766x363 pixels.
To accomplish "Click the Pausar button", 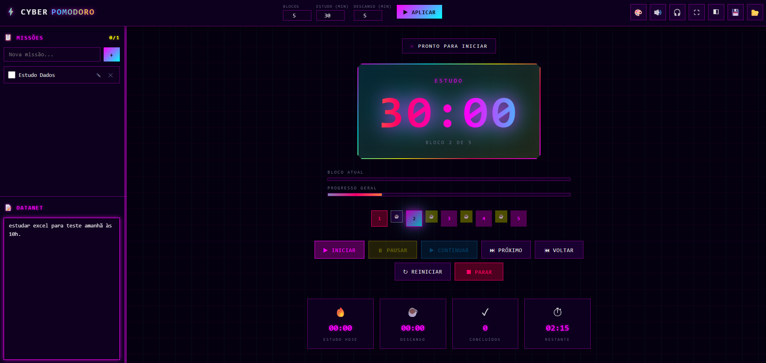I will pyautogui.click(x=392, y=250).
